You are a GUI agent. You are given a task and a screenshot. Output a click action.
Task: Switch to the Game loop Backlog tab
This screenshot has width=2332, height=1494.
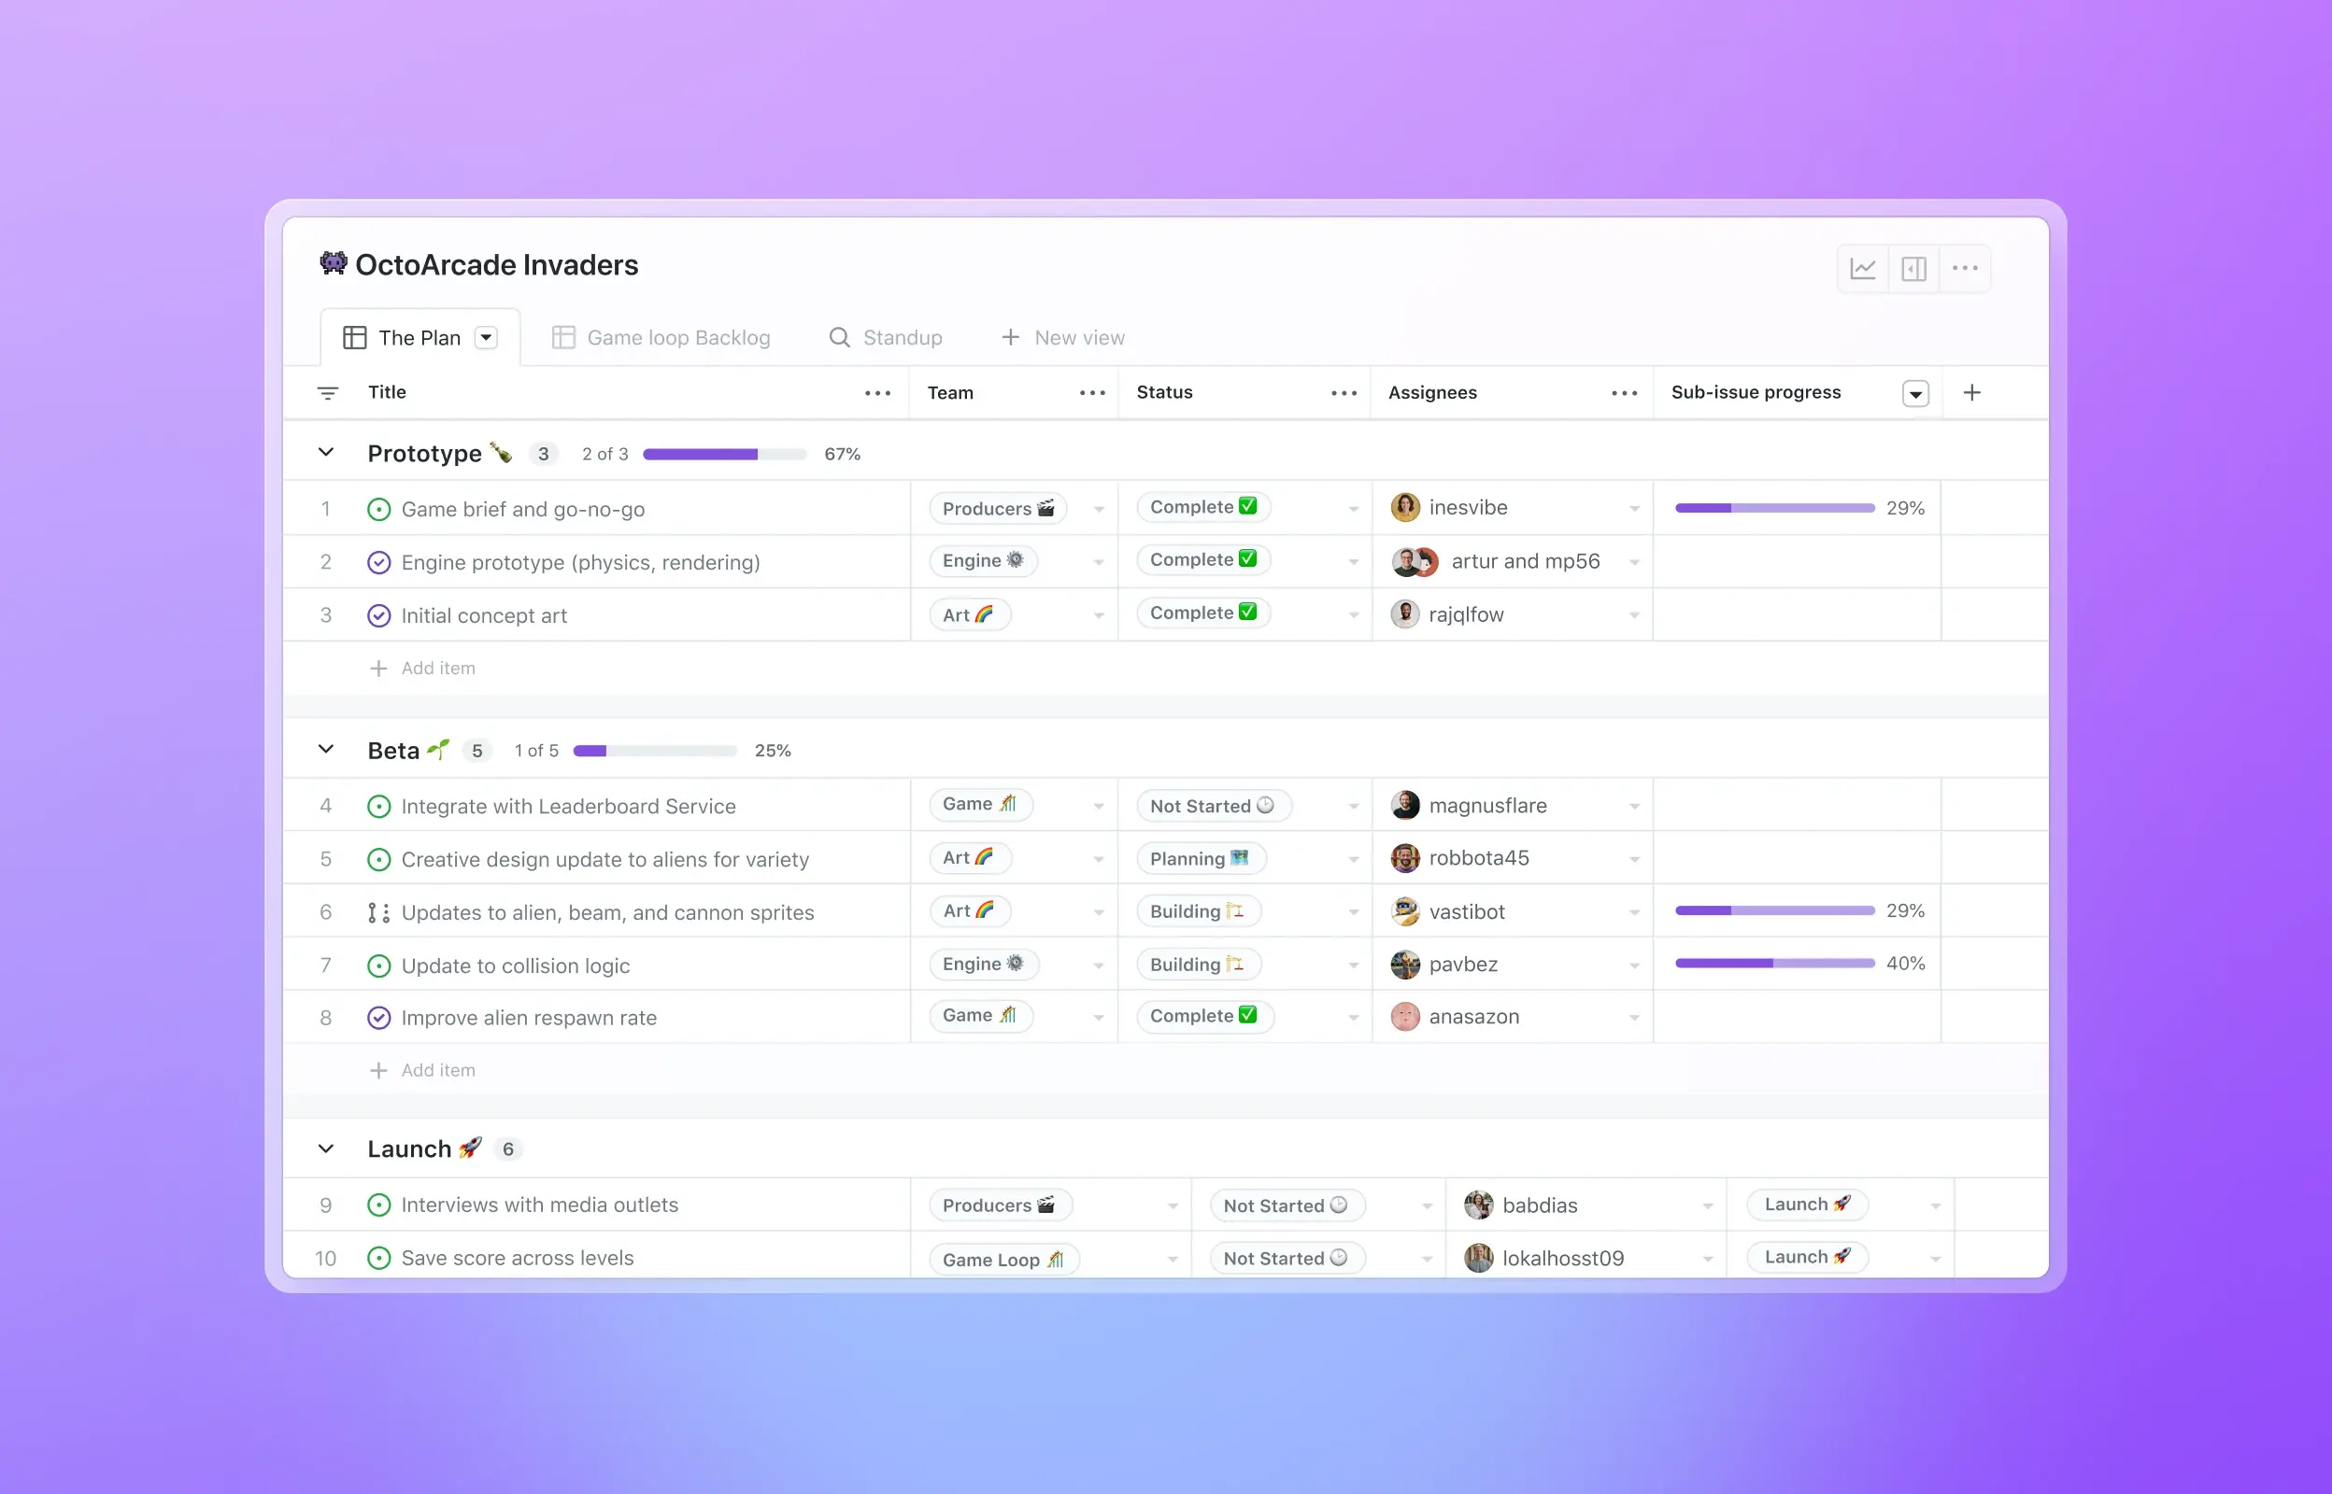click(x=678, y=337)
